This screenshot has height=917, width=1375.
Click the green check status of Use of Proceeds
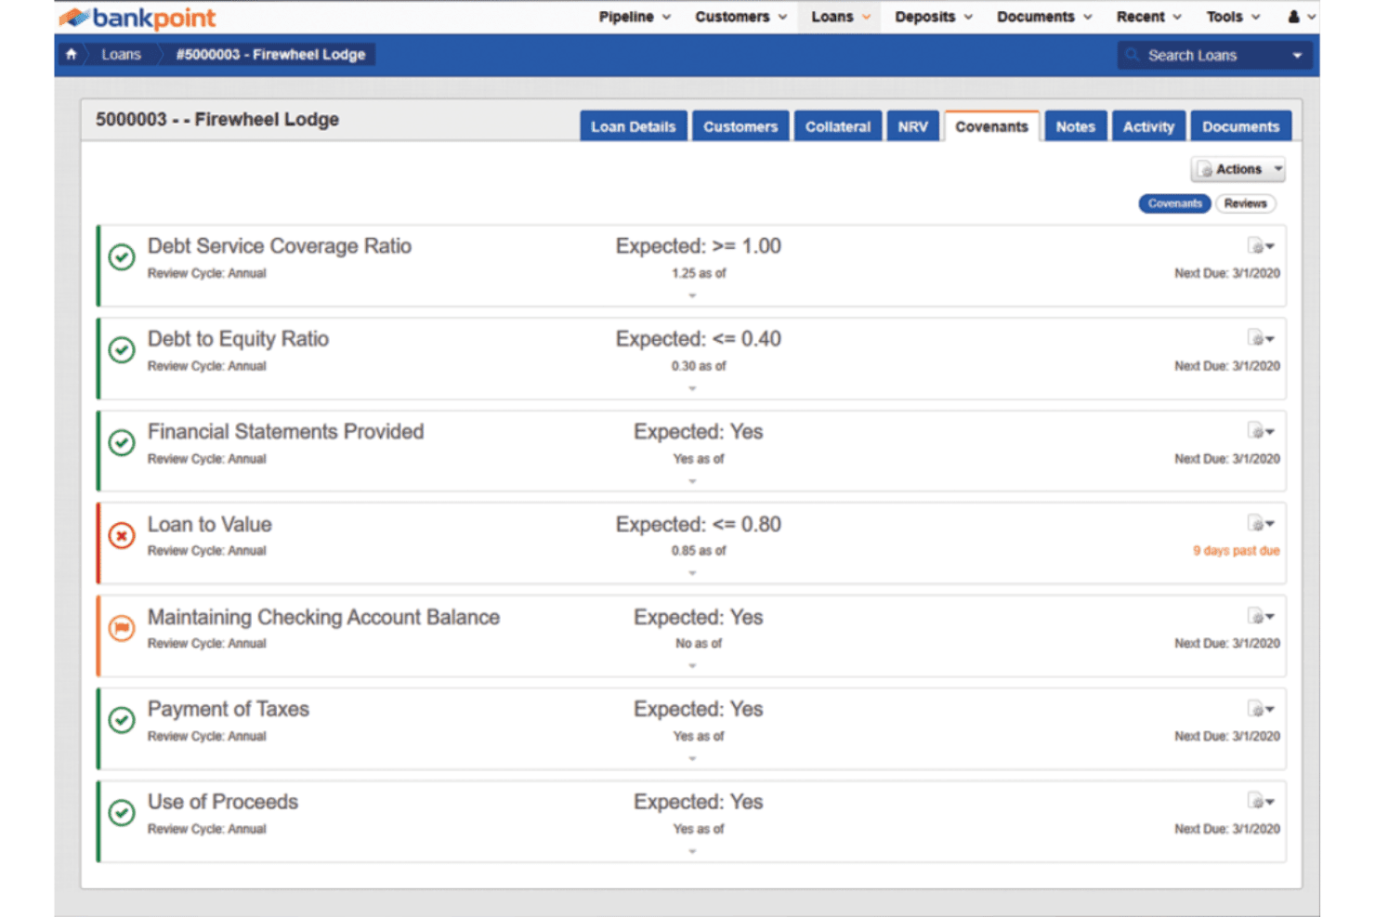coord(122,813)
